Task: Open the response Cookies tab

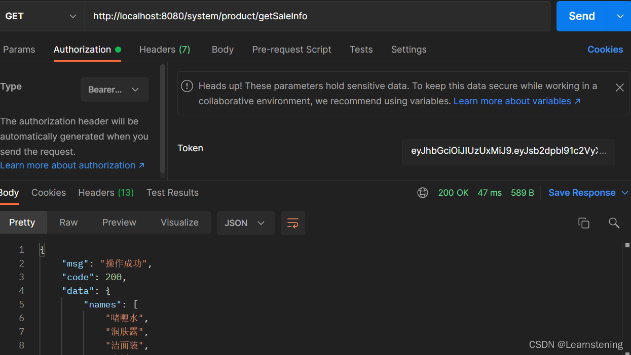Action: tap(49, 193)
